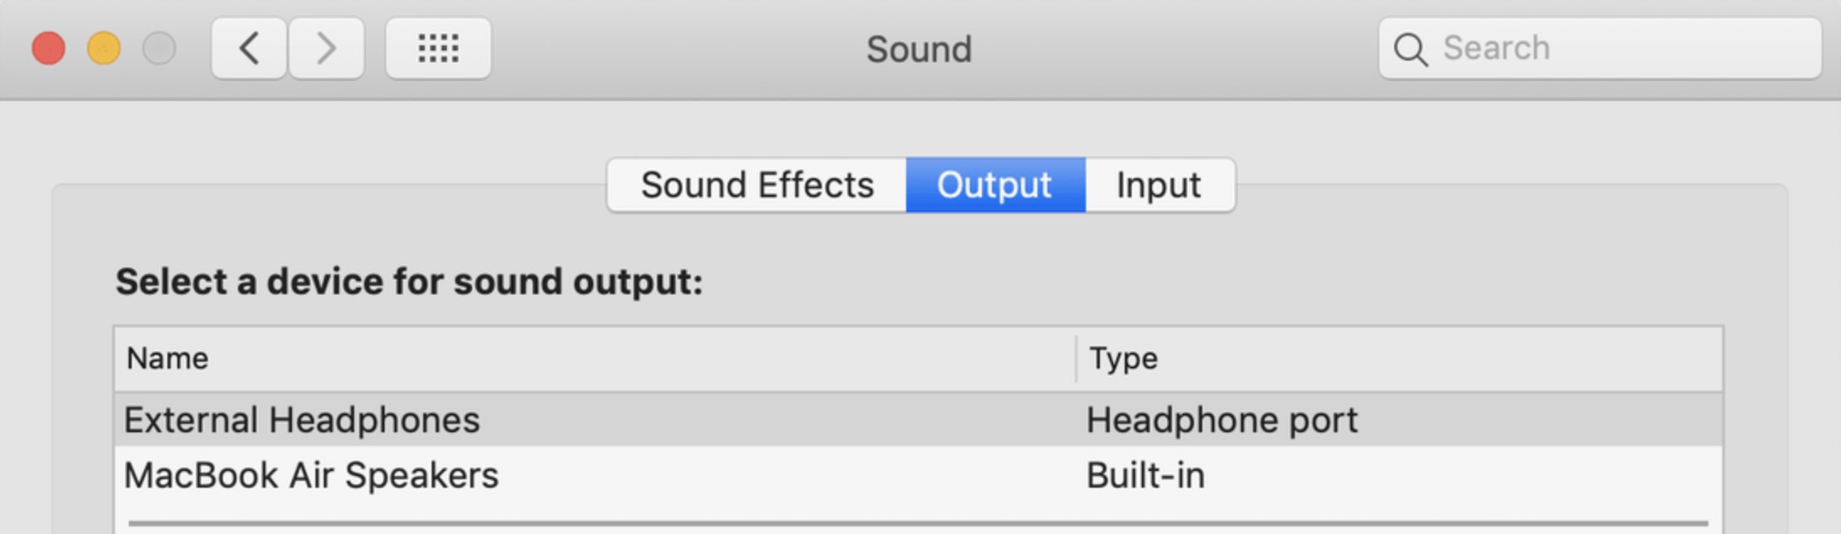This screenshot has height=534, width=1841.
Task: Go back with the left chevron button
Action: (x=249, y=49)
